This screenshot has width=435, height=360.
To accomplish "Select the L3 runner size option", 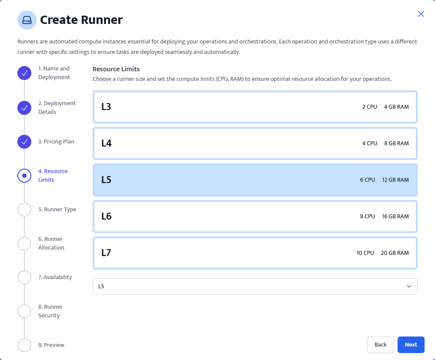I will click(x=254, y=107).
